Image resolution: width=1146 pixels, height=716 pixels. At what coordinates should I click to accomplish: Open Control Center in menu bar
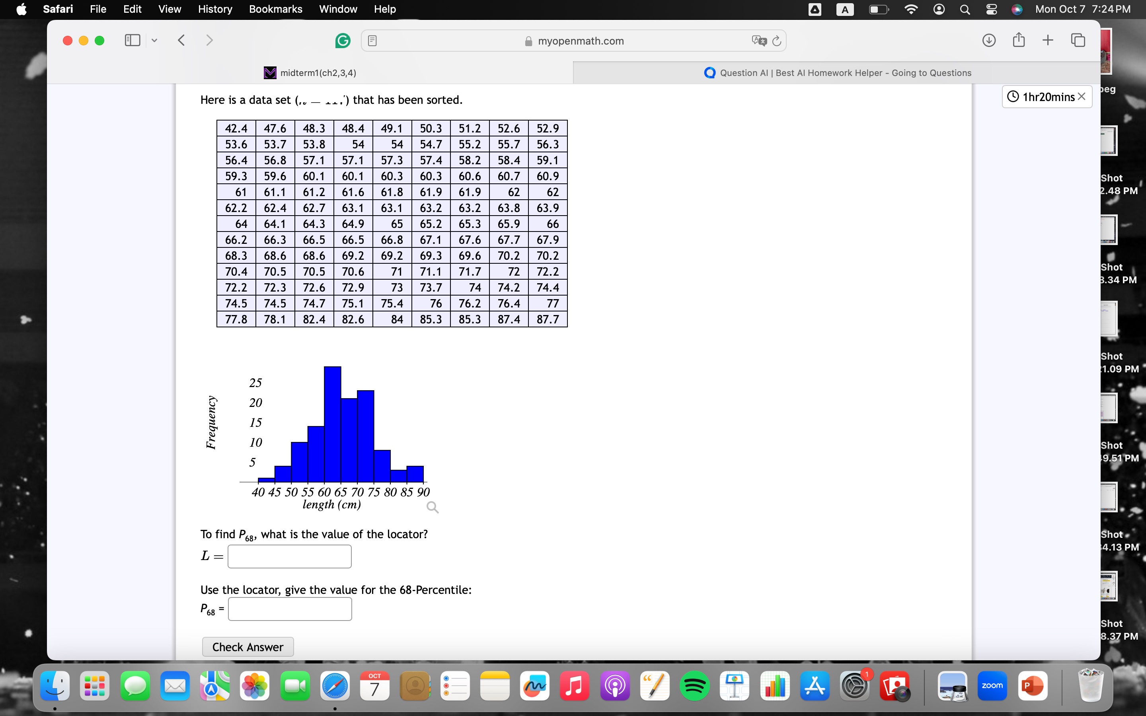[991, 10]
